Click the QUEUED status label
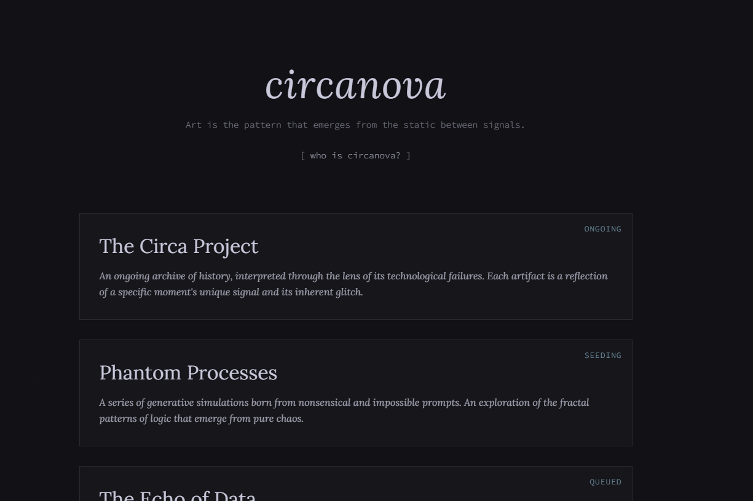Viewport: 753px width, 501px height. tap(605, 482)
